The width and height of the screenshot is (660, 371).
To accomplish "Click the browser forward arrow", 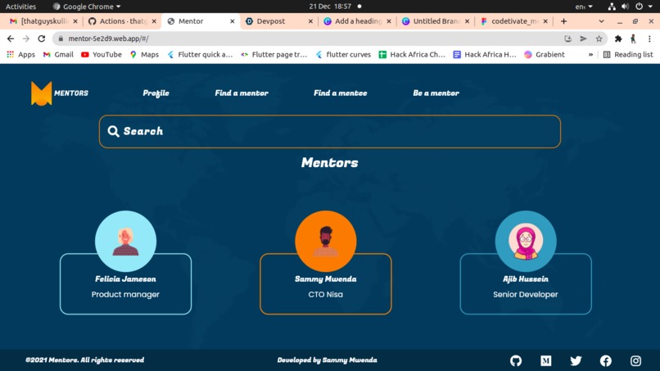I will 26,38.
